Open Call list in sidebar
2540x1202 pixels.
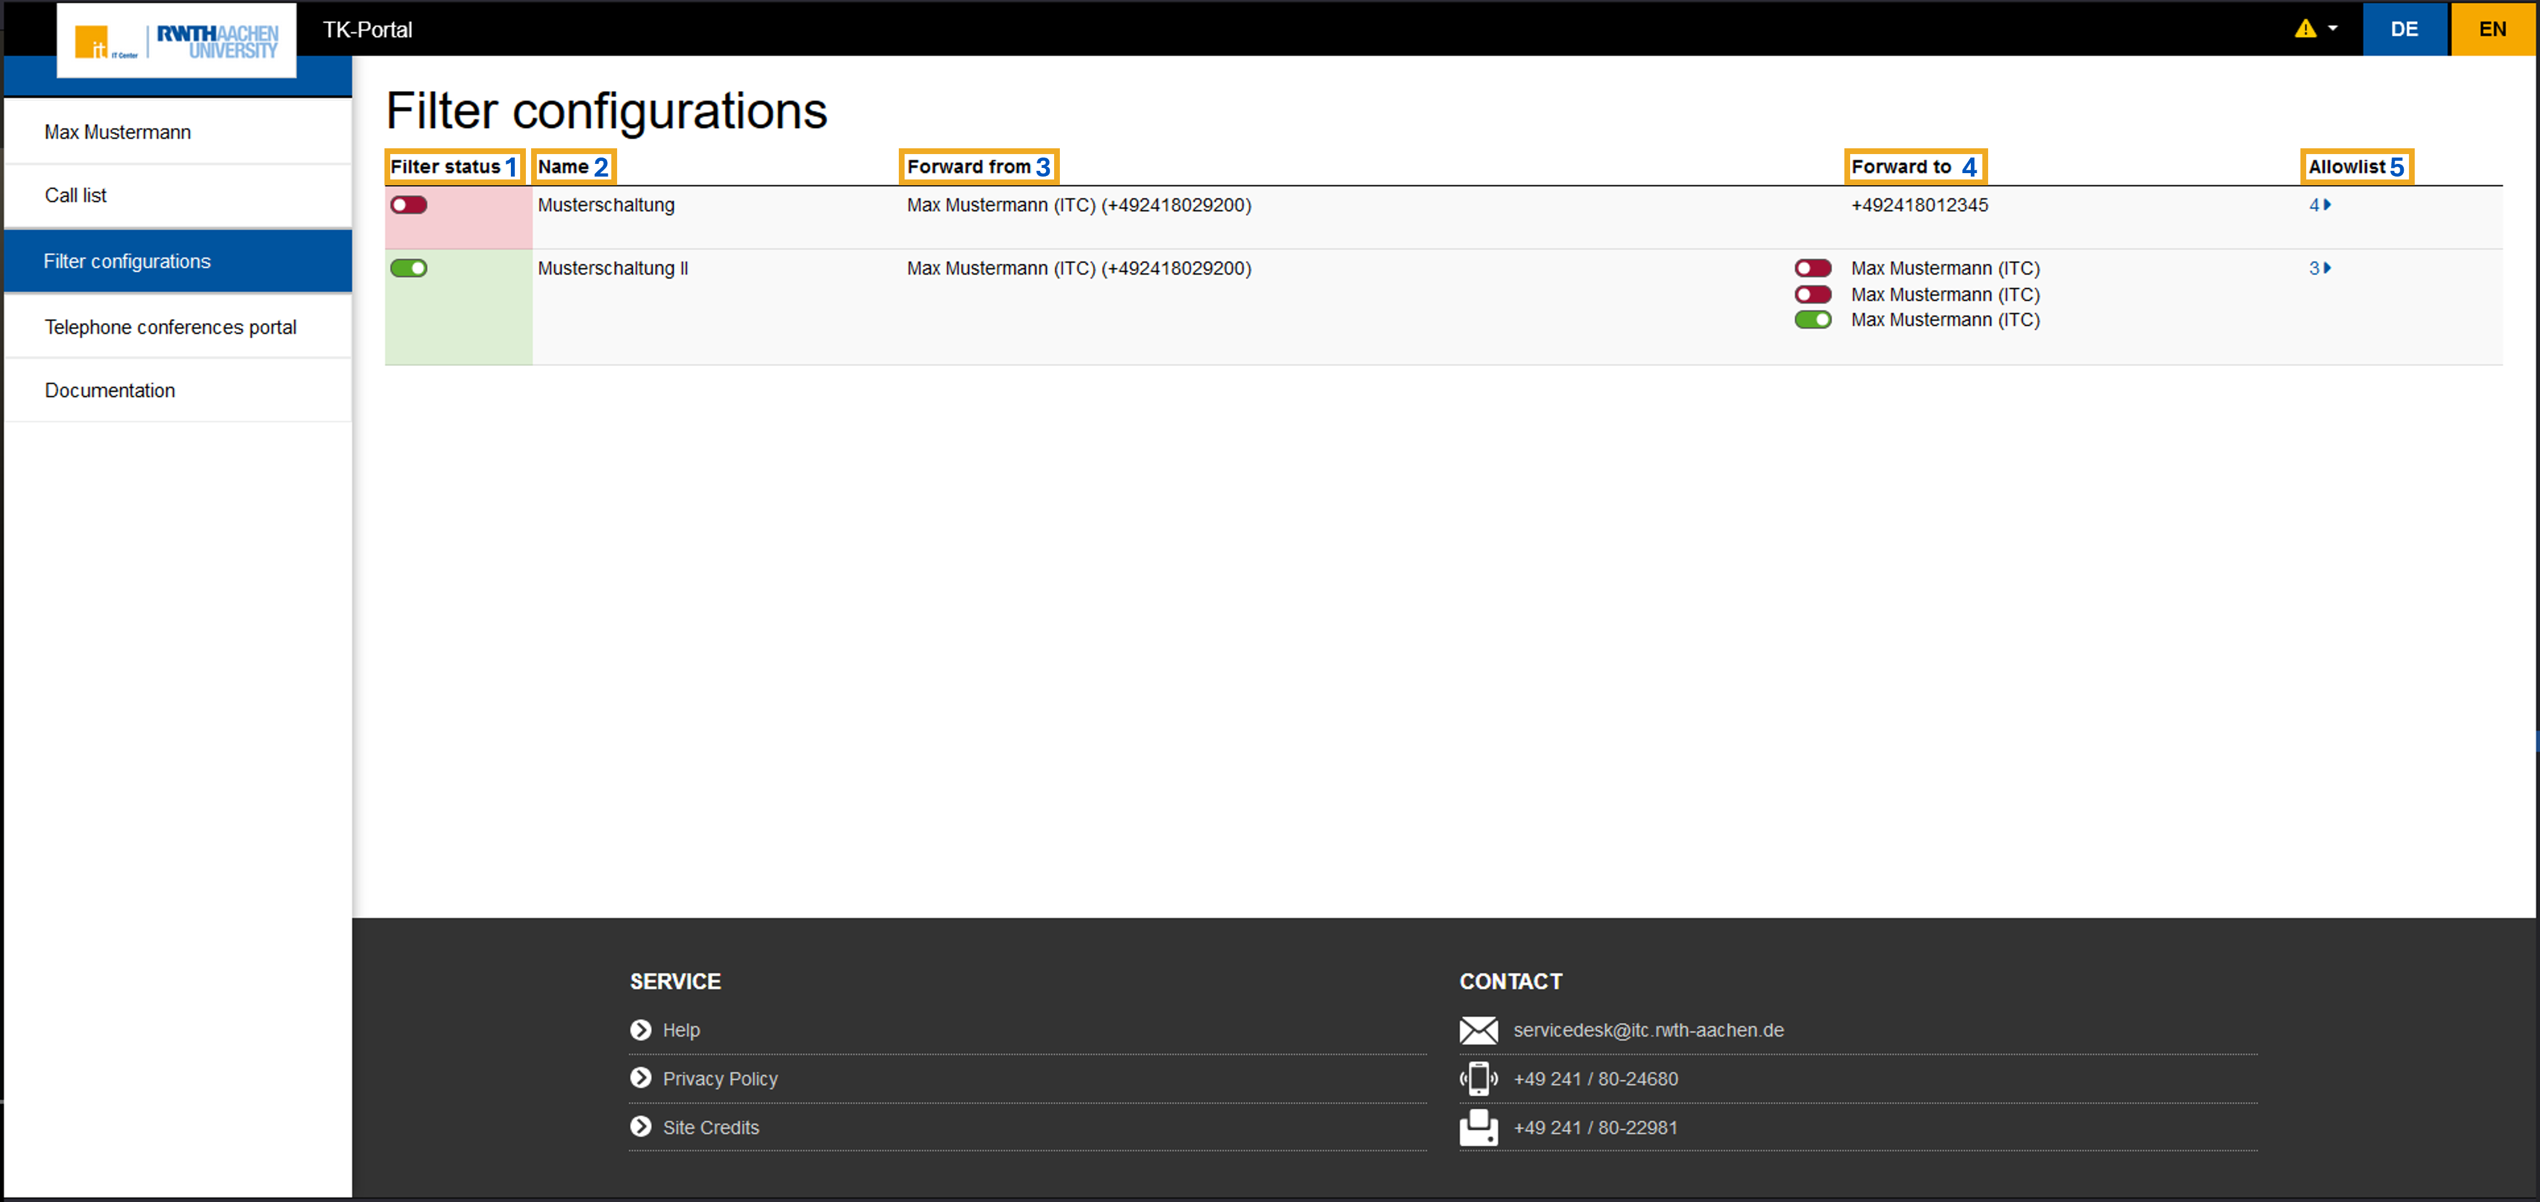pos(76,195)
